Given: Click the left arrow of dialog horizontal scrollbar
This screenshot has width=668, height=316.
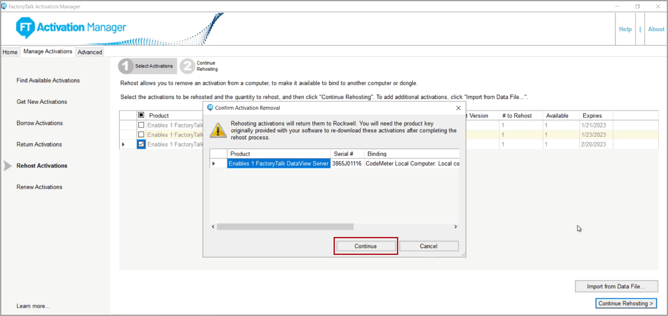Looking at the screenshot, I should coord(213,227).
